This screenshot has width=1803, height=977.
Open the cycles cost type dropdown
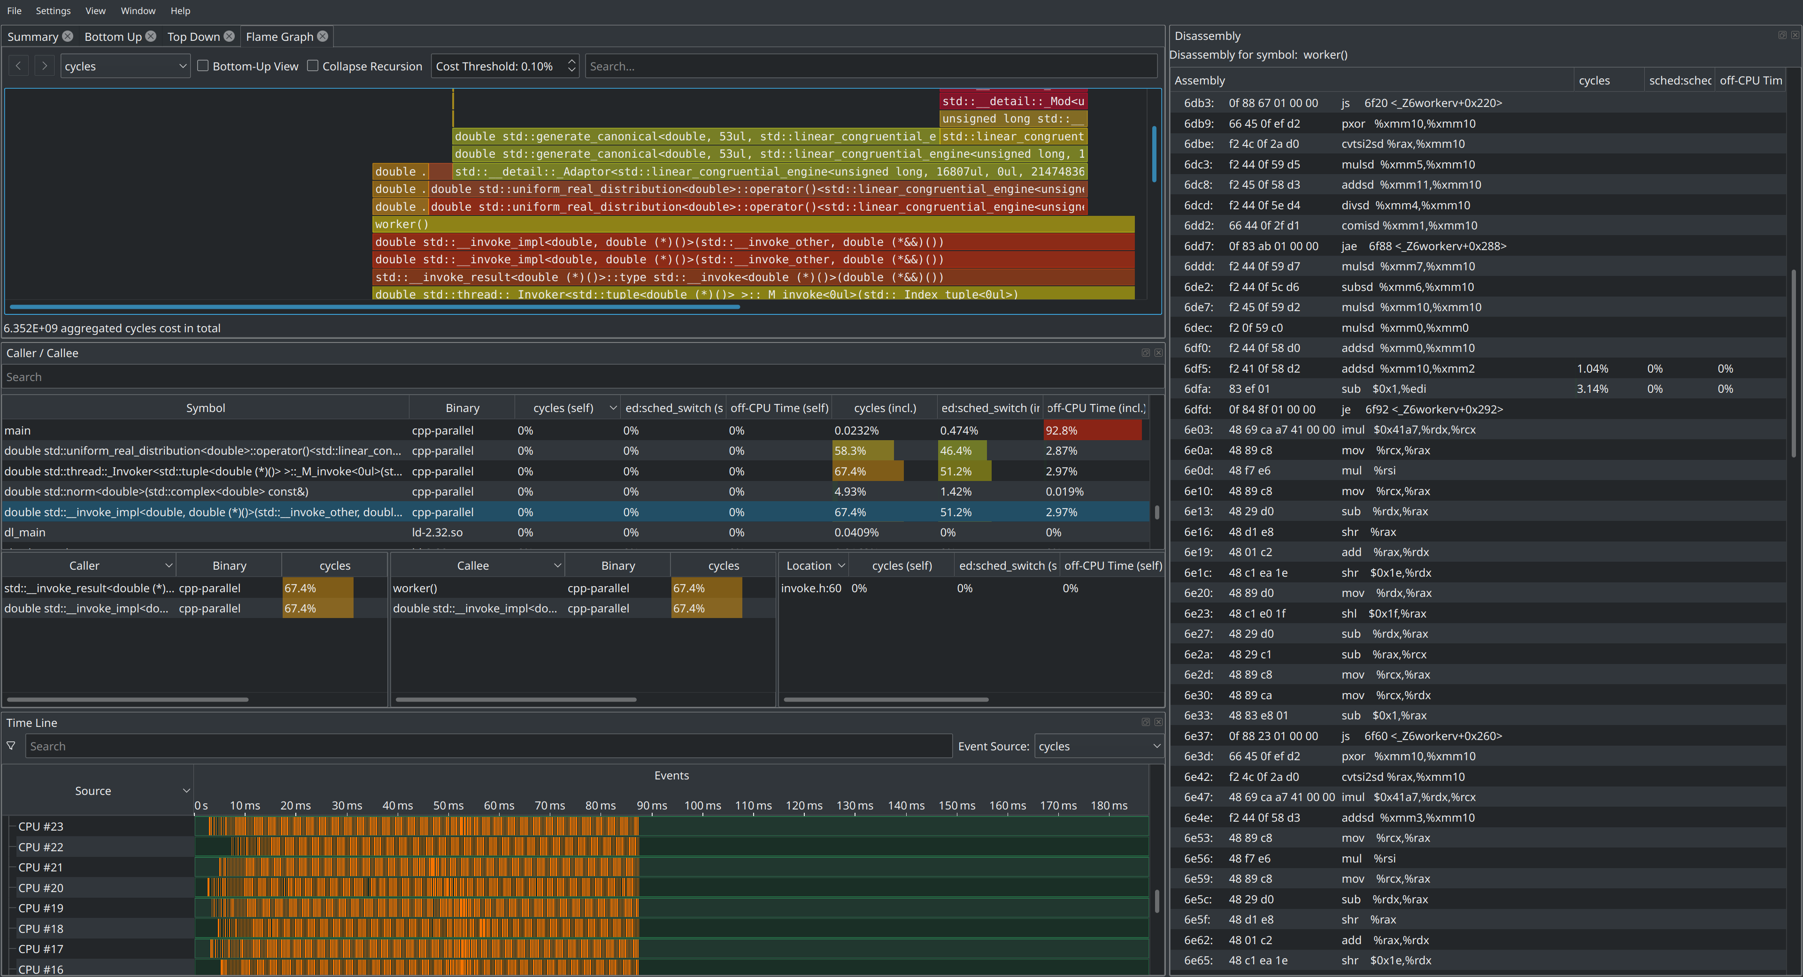(x=125, y=67)
